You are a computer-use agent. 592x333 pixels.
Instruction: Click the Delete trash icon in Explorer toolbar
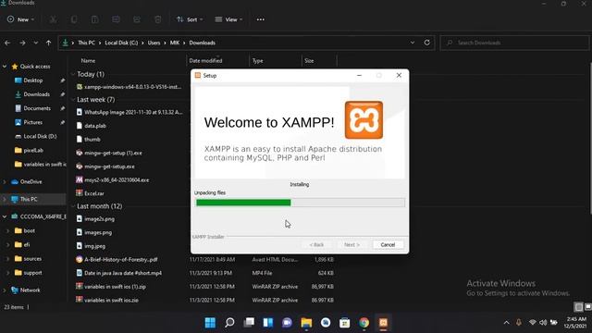pyautogui.click(x=158, y=19)
